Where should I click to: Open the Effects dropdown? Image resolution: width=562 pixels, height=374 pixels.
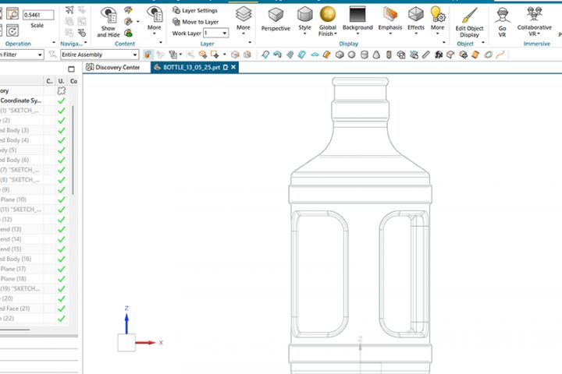416,21
